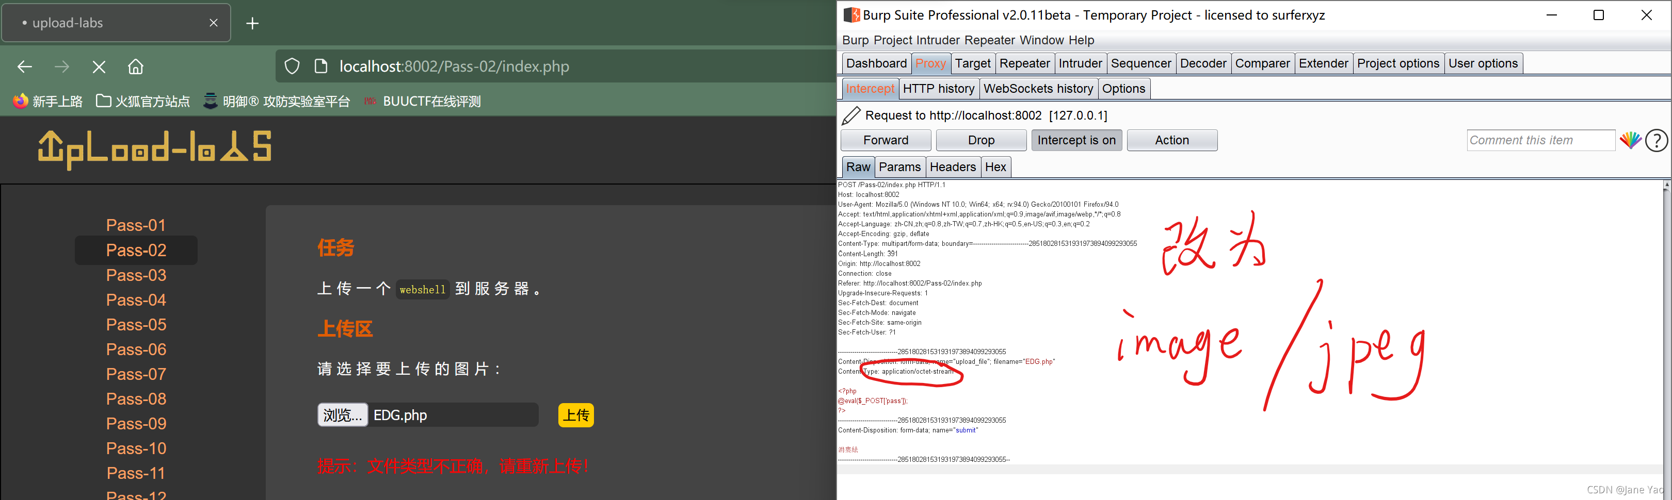The height and width of the screenshot is (500, 1672).
Task: Switch to the Proxy tab
Action: [930, 63]
